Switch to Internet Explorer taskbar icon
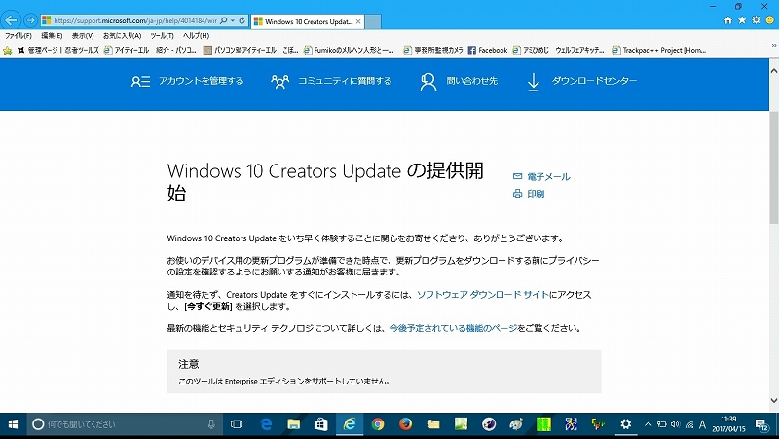 coord(350,424)
